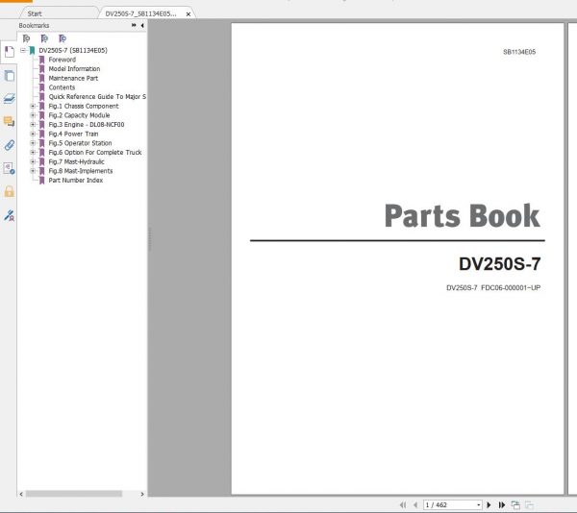Click the next view icon in status bar
The width and height of the screenshot is (577, 513).
(529, 505)
